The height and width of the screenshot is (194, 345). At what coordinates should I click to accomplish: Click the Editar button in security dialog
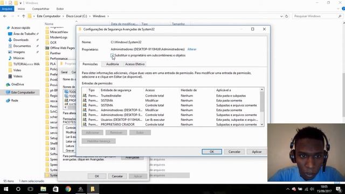click(140, 133)
